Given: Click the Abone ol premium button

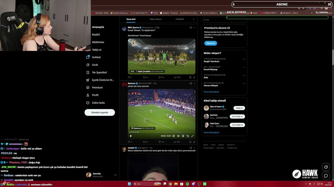Looking at the screenshot, I should pyautogui.click(x=211, y=43).
